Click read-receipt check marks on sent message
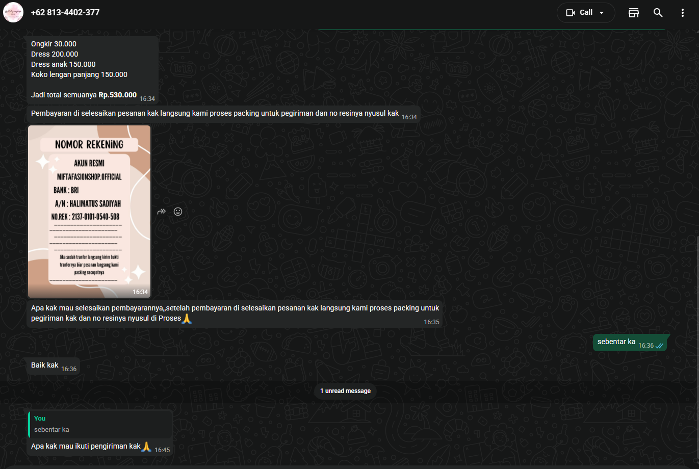Screen dimensions: 699x469 coord(660,346)
